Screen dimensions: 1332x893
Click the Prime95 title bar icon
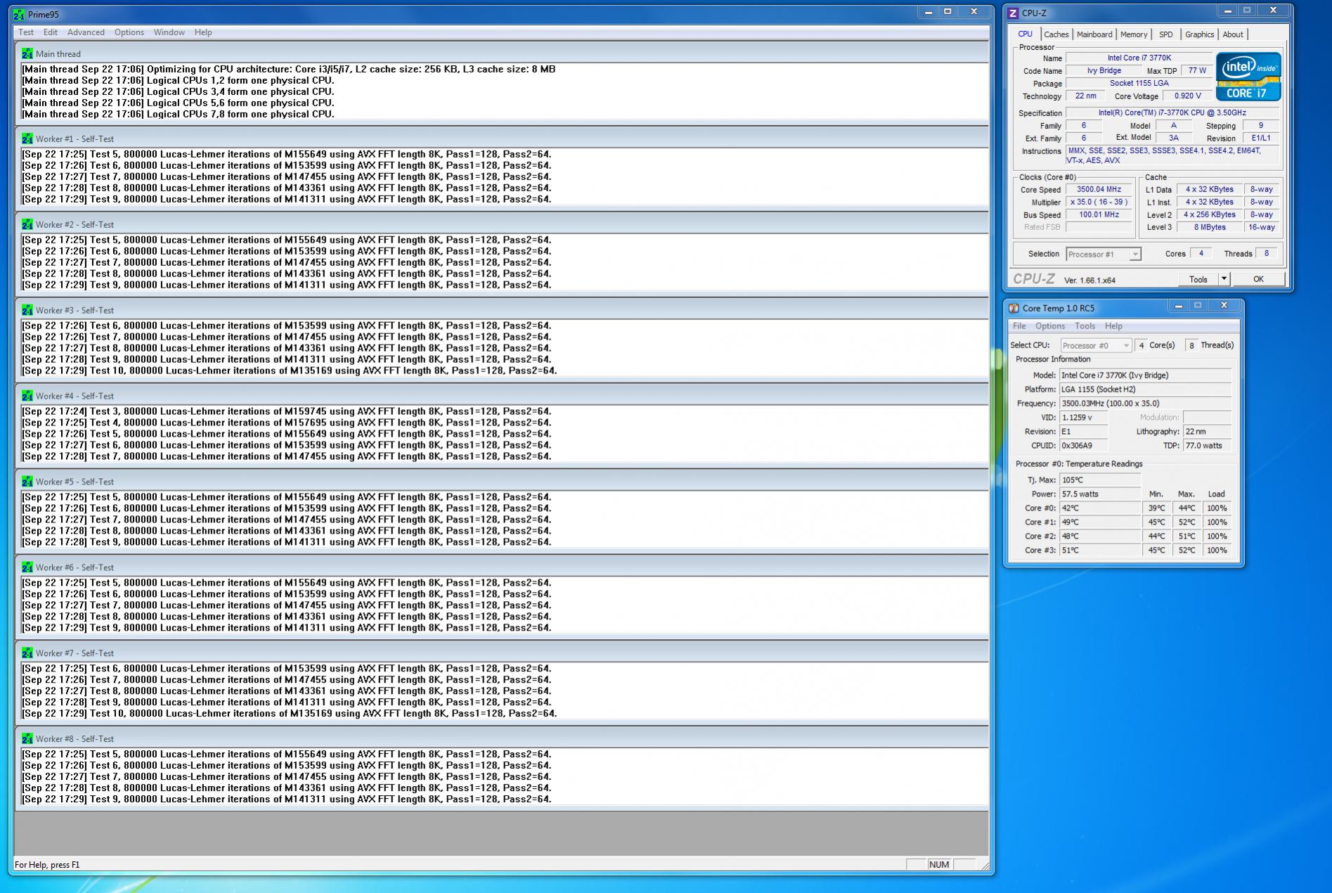(x=19, y=14)
